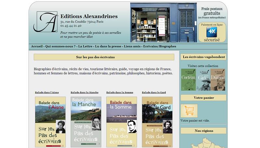The image size is (260, 148).
Task: Click the secure online payment icon
Action: (x=212, y=32)
